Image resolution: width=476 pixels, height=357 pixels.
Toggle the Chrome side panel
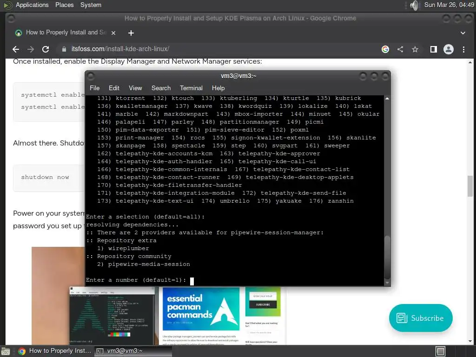pyautogui.click(x=434, y=49)
